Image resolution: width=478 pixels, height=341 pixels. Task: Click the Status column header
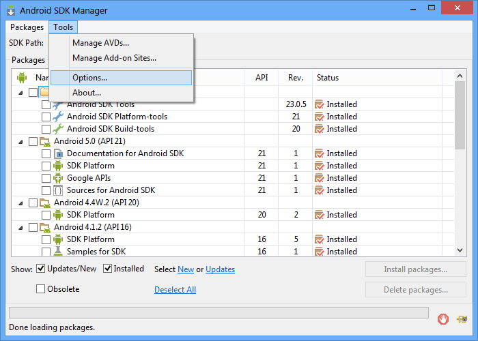click(377, 78)
